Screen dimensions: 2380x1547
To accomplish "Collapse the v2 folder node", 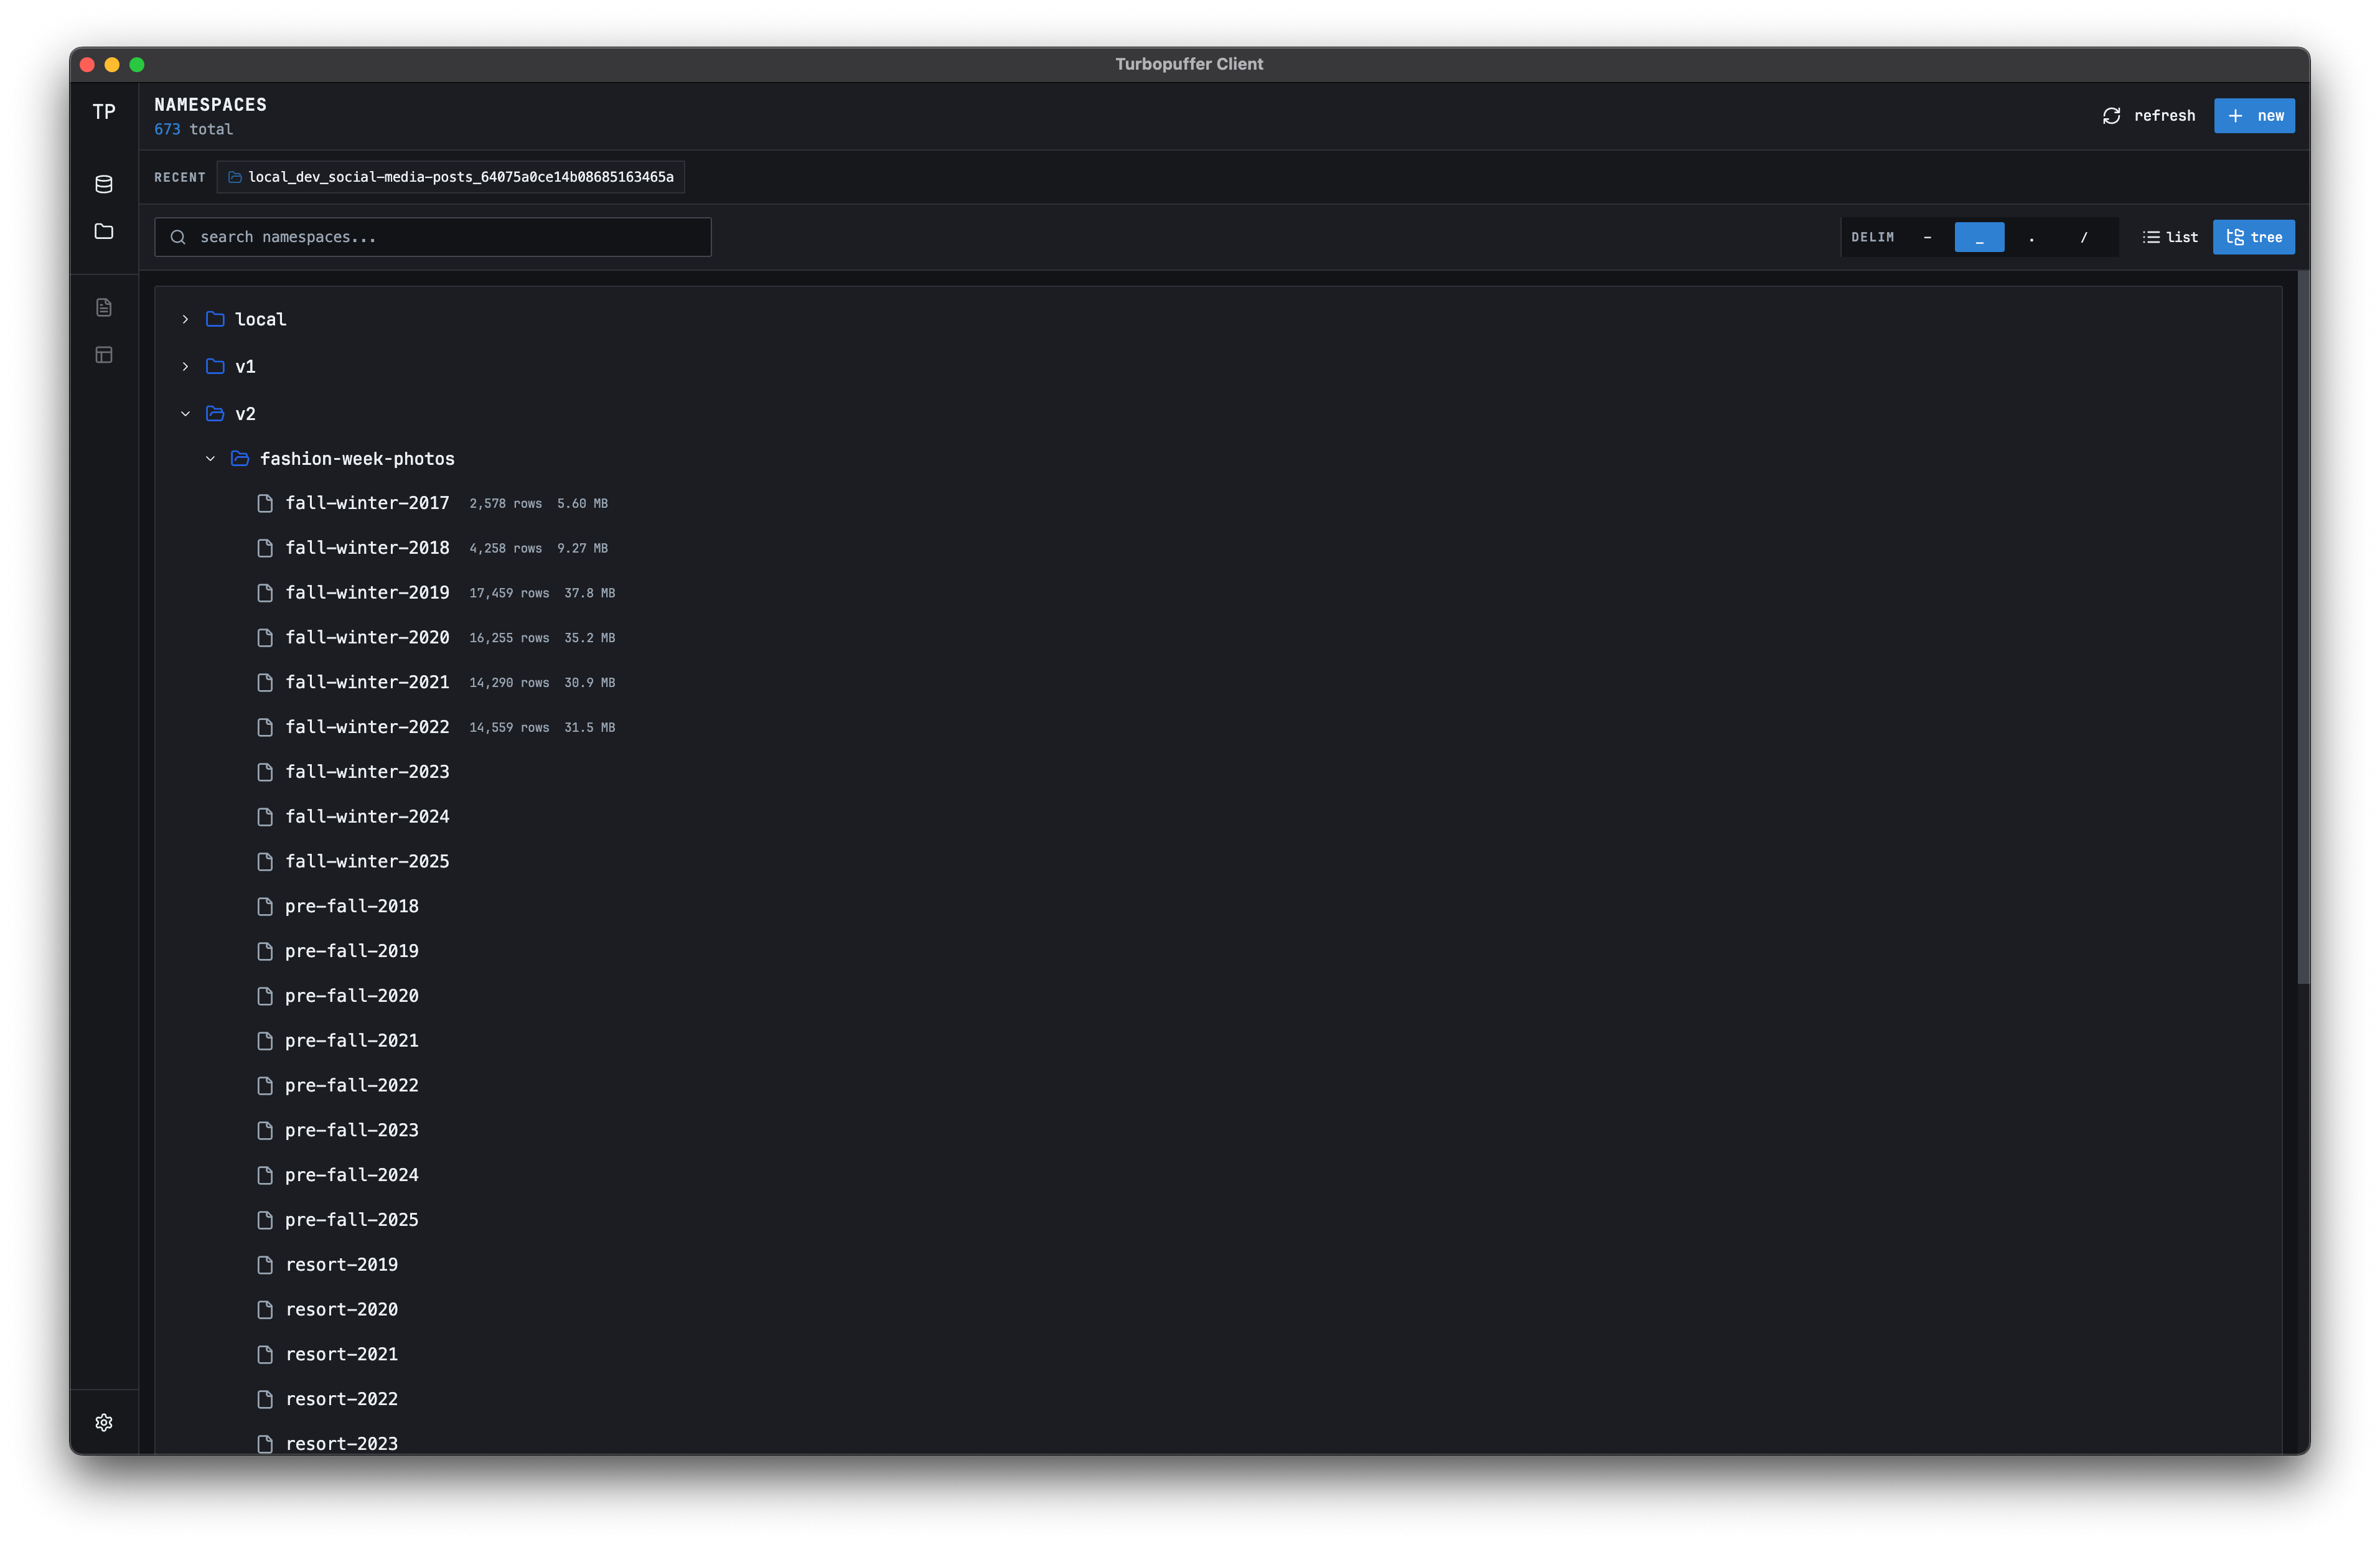I will click(185, 413).
